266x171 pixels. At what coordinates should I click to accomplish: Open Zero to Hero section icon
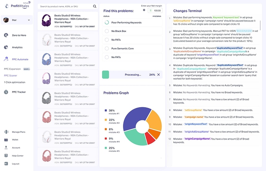(6, 35)
